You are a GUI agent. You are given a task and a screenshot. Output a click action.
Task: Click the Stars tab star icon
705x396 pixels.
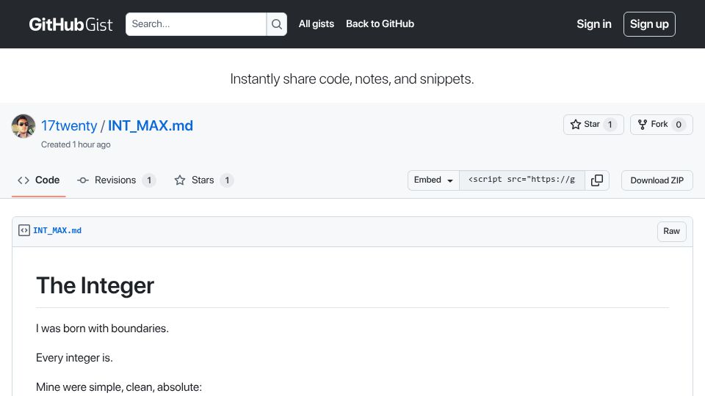[180, 180]
